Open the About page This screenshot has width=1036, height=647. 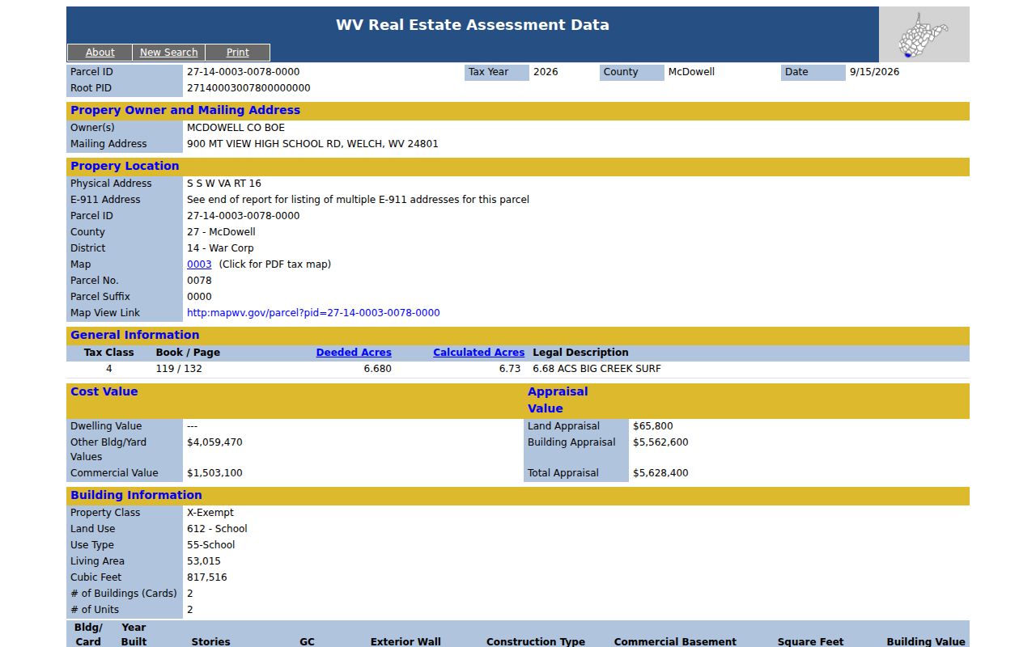(x=100, y=53)
